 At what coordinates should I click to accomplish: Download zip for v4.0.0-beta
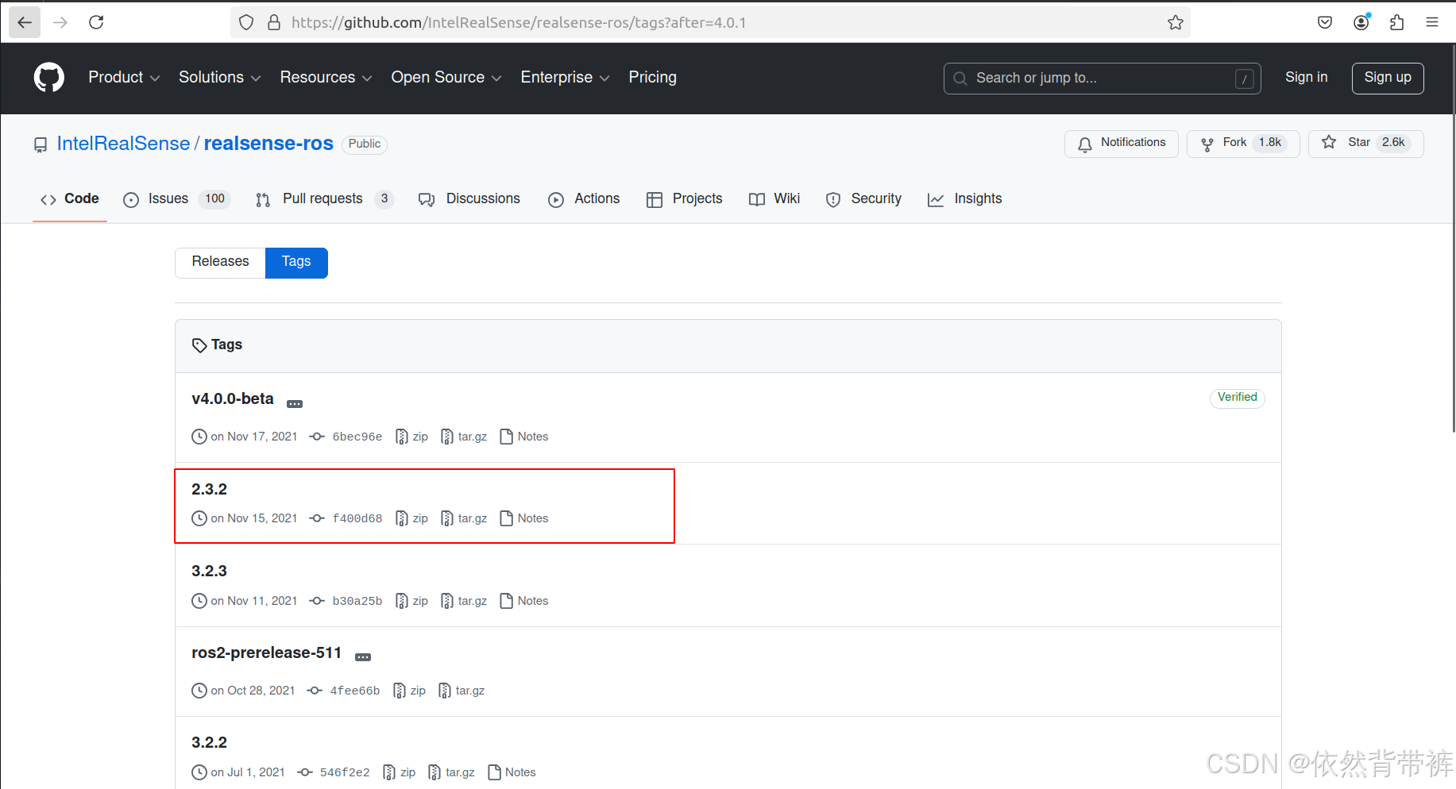point(411,437)
